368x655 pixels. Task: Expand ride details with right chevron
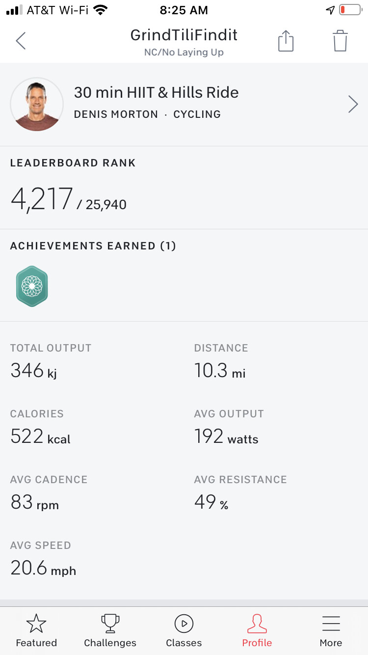pos(353,104)
